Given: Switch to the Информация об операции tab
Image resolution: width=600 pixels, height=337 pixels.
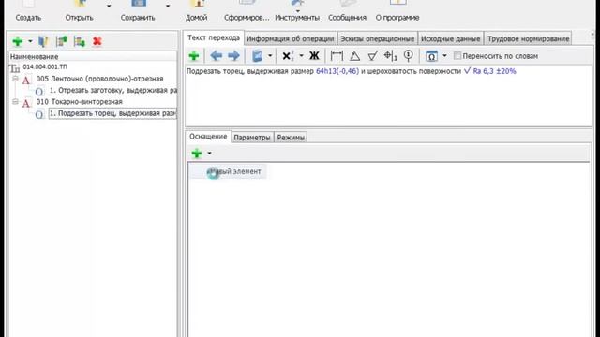Looking at the screenshot, I should (290, 39).
